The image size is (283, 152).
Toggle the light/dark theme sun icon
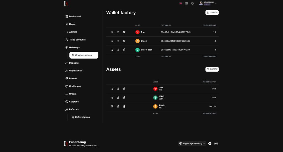tap(192, 3)
